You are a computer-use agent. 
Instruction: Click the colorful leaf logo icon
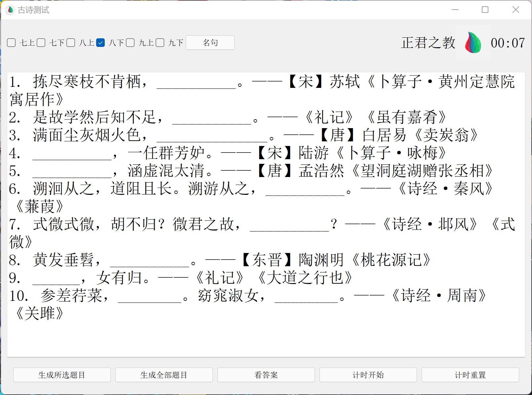coord(473,43)
